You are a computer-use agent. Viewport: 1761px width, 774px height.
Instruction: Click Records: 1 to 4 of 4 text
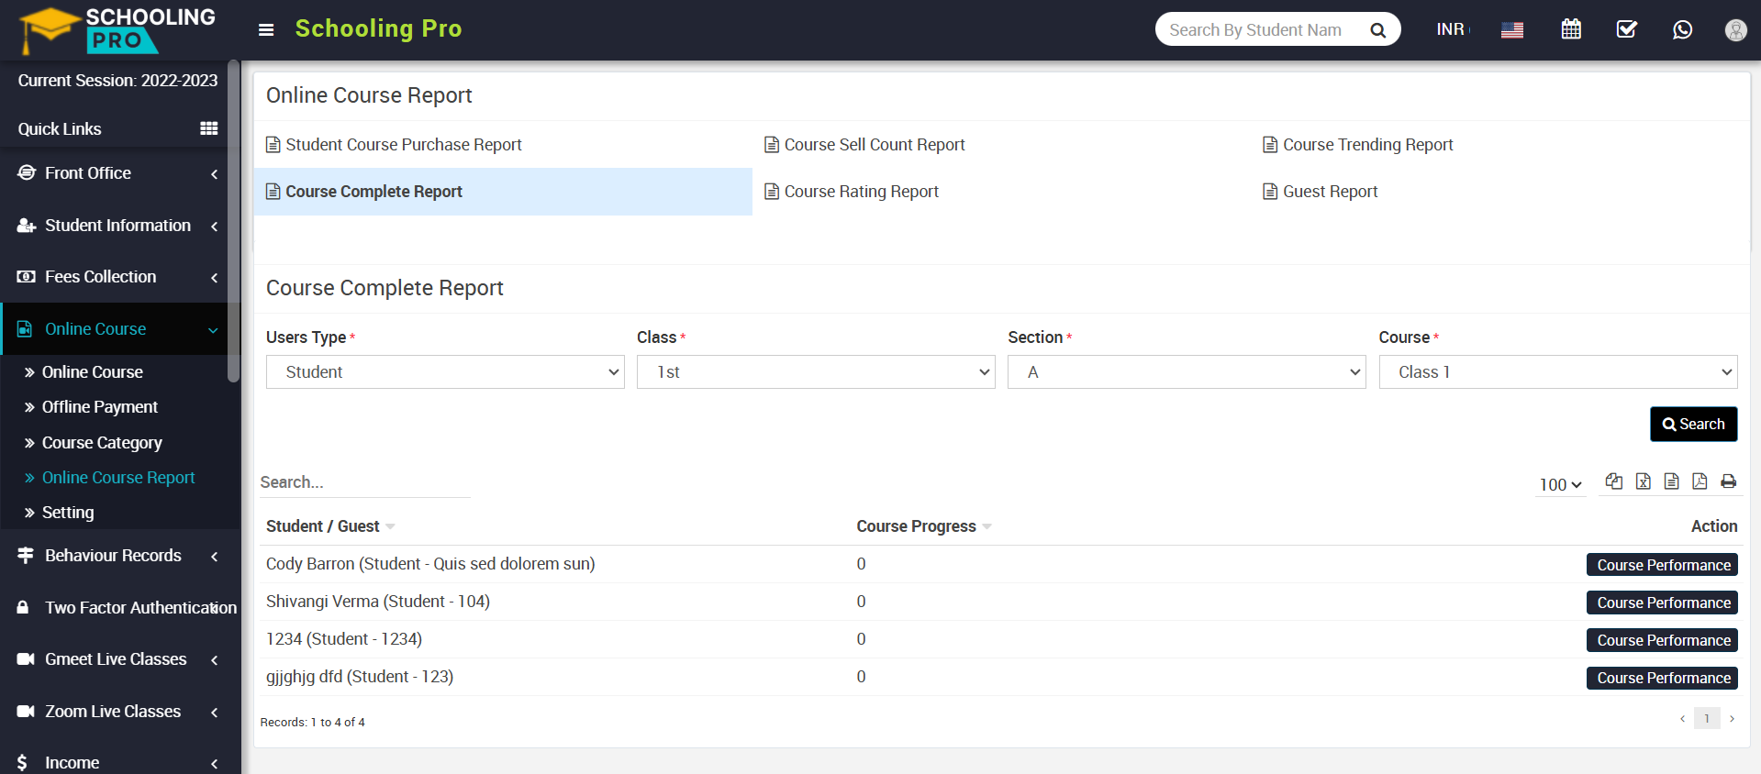(x=312, y=723)
